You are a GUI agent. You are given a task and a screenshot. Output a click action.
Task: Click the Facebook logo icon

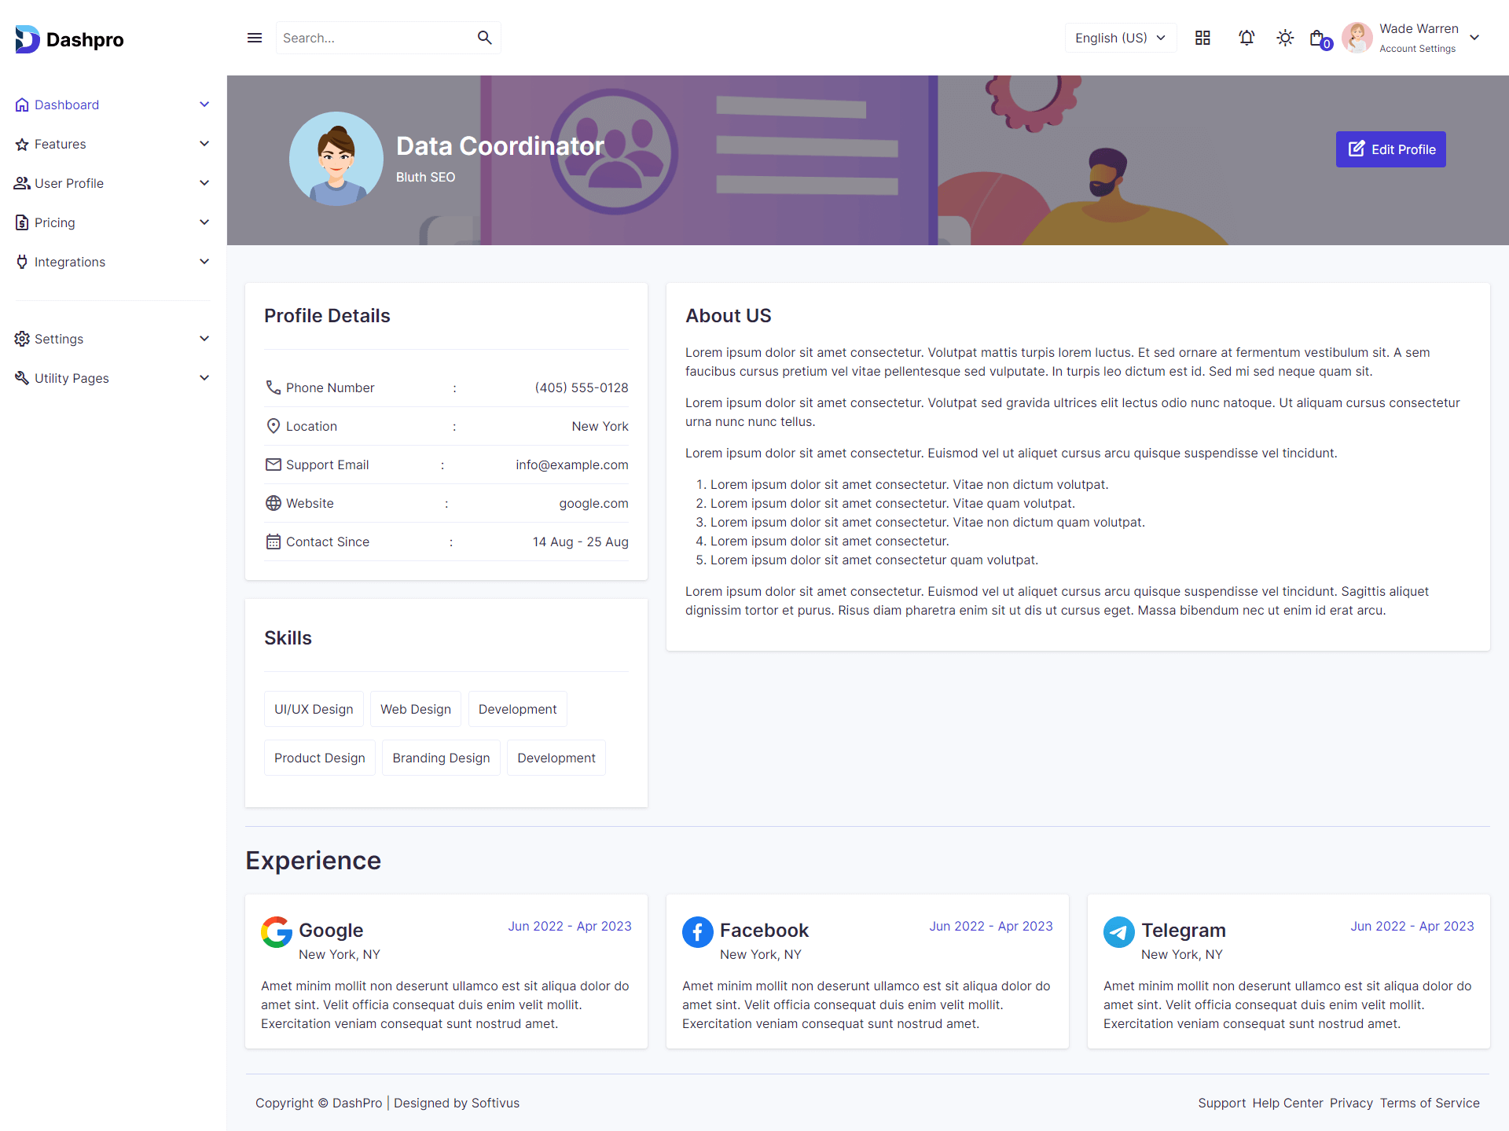(697, 932)
